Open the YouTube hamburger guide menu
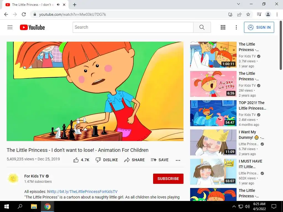Viewport: 283px width, 212px height. pos(10,27)
